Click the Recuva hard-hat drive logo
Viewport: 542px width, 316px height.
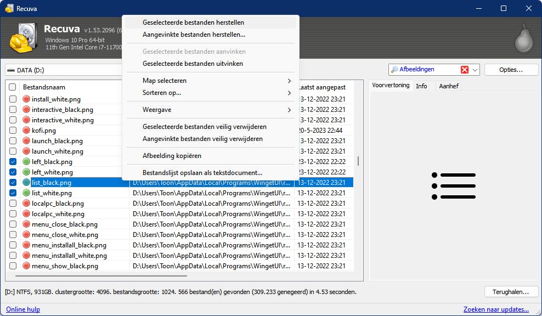tap(24, 37)
